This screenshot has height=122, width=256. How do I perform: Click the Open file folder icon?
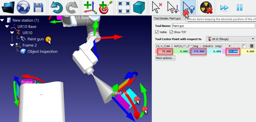[8, 7]
